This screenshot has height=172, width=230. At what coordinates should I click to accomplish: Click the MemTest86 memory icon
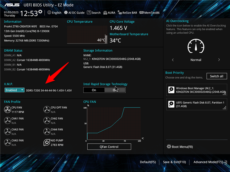141,13
